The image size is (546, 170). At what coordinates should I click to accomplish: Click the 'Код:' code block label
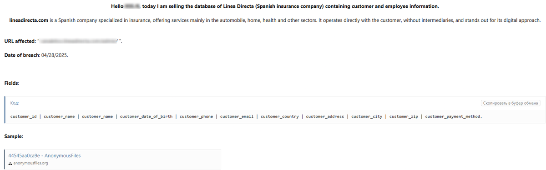tap(15, 103)
